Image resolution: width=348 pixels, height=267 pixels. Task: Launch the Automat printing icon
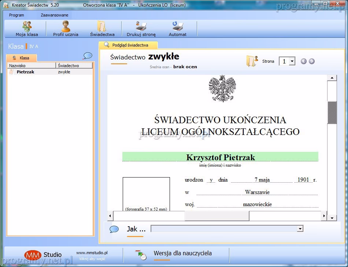tap(177, 26)
